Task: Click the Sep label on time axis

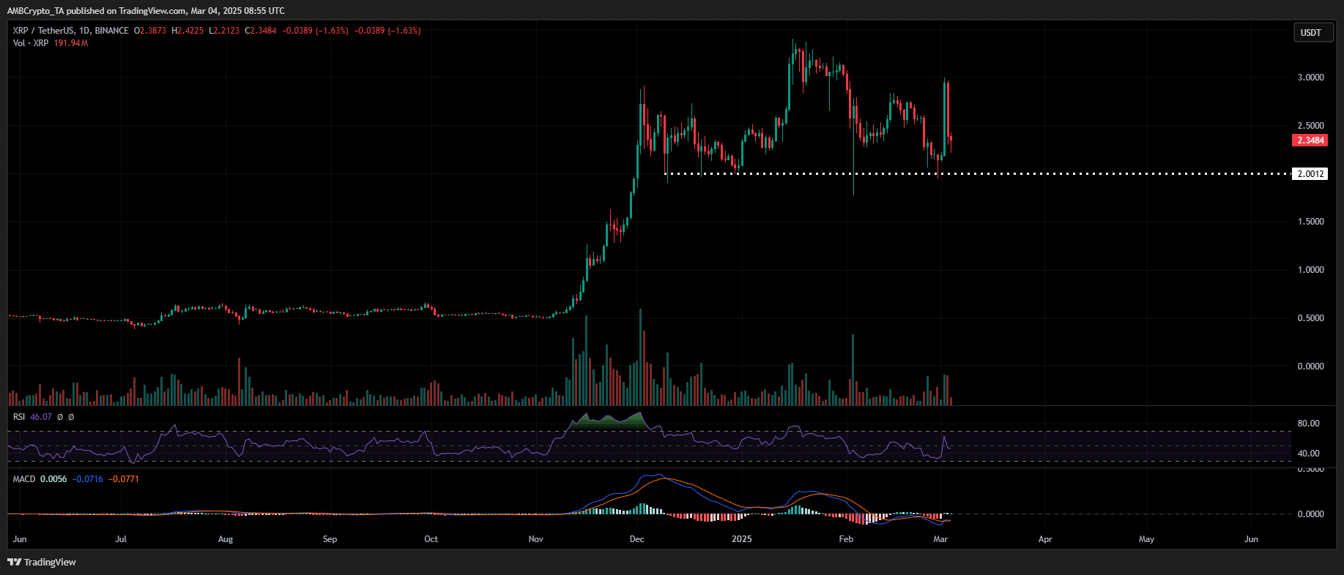Action: click(x=330, y=539)
